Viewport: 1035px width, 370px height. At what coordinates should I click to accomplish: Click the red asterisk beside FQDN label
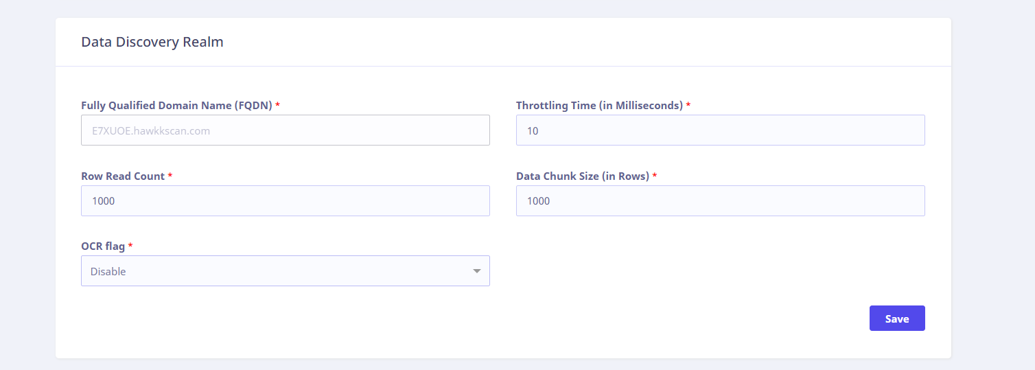tap(278, 105)
